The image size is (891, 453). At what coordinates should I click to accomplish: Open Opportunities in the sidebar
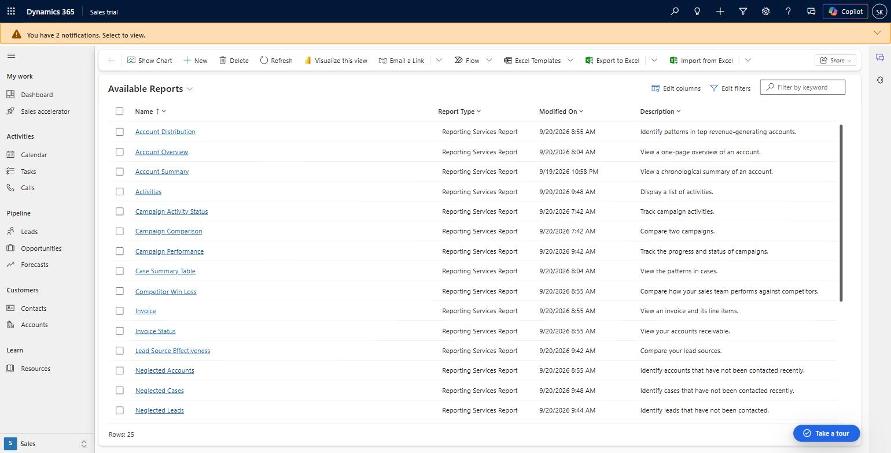point(41,248)
